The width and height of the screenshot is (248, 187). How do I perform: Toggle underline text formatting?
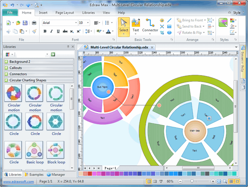(57, 31)
